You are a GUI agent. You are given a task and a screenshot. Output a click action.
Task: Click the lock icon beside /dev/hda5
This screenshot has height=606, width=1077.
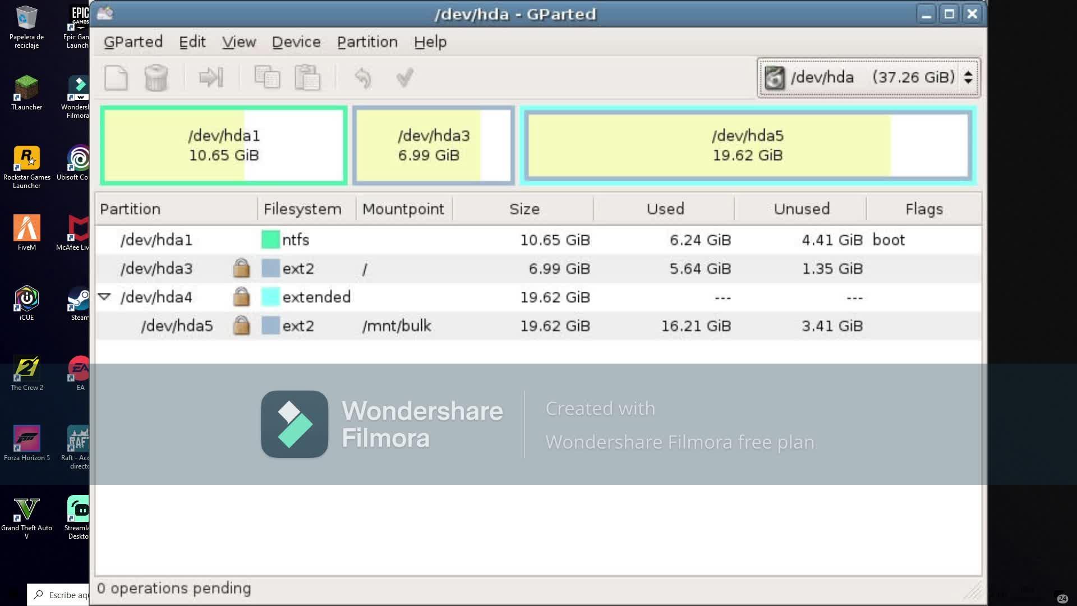(x=241, y=325)
